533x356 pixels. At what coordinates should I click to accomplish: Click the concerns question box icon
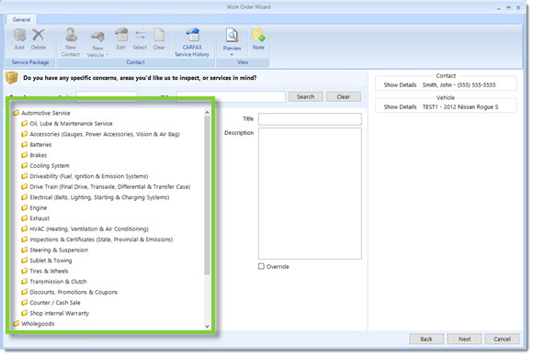(12, 78)
